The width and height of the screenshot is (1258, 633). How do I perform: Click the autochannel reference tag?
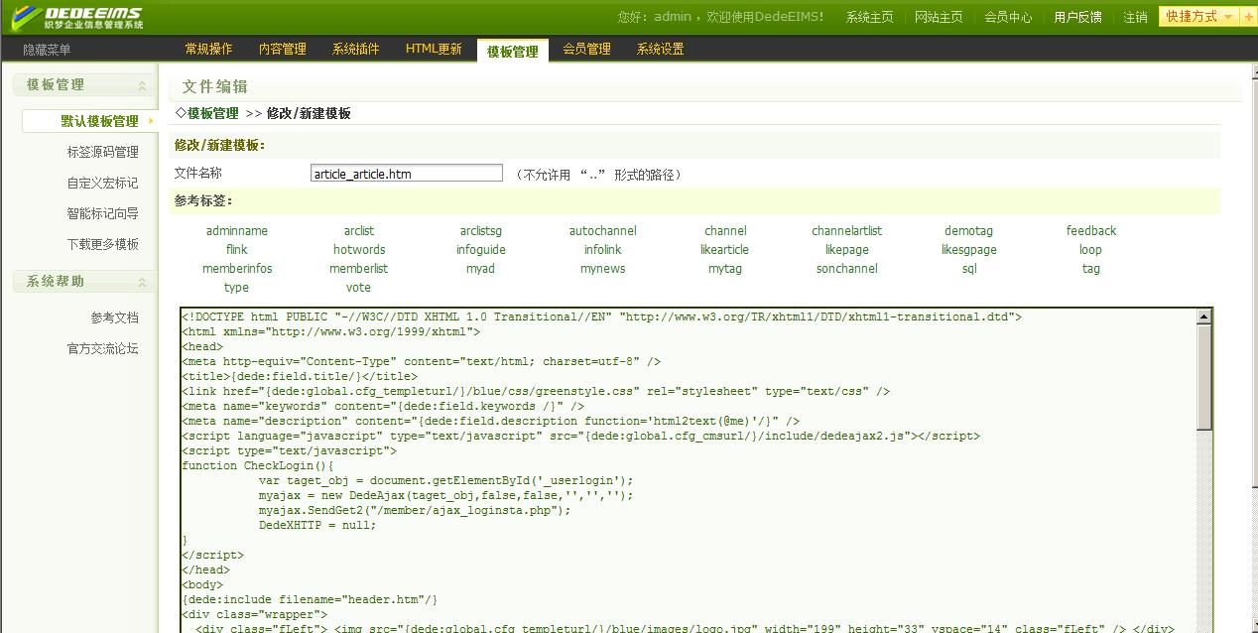point(603,231)
